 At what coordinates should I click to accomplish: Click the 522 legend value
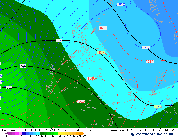point(36,136)
